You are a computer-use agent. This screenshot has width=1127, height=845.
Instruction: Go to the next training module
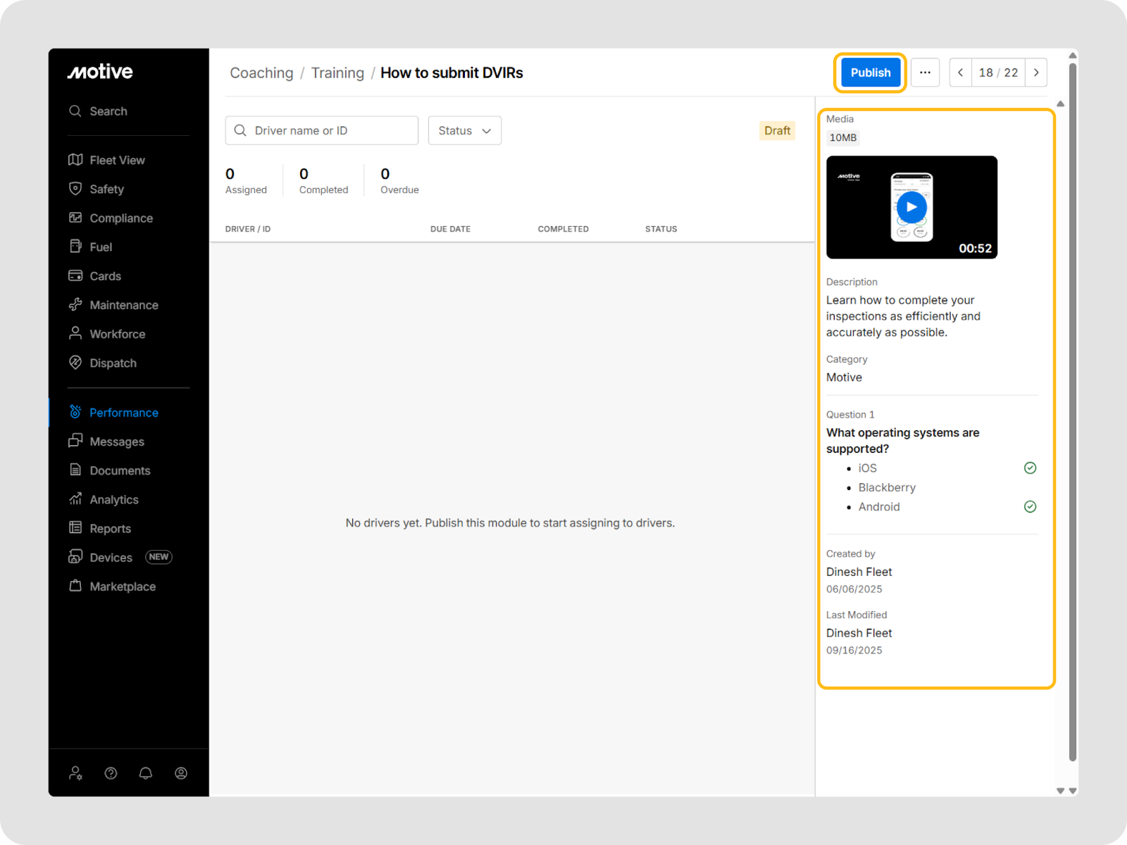1036,73
